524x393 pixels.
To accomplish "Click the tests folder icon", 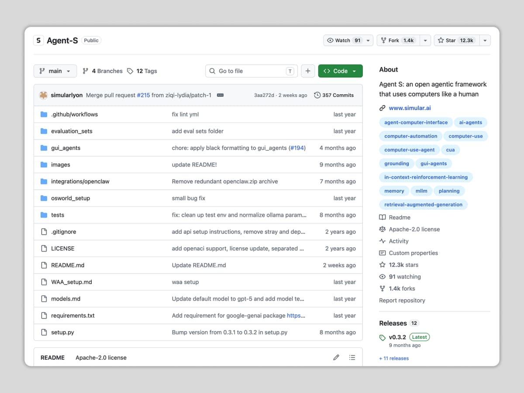I will coord(44,215).
